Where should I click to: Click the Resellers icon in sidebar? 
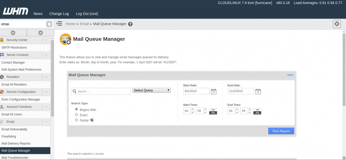[x=2, y=77]
